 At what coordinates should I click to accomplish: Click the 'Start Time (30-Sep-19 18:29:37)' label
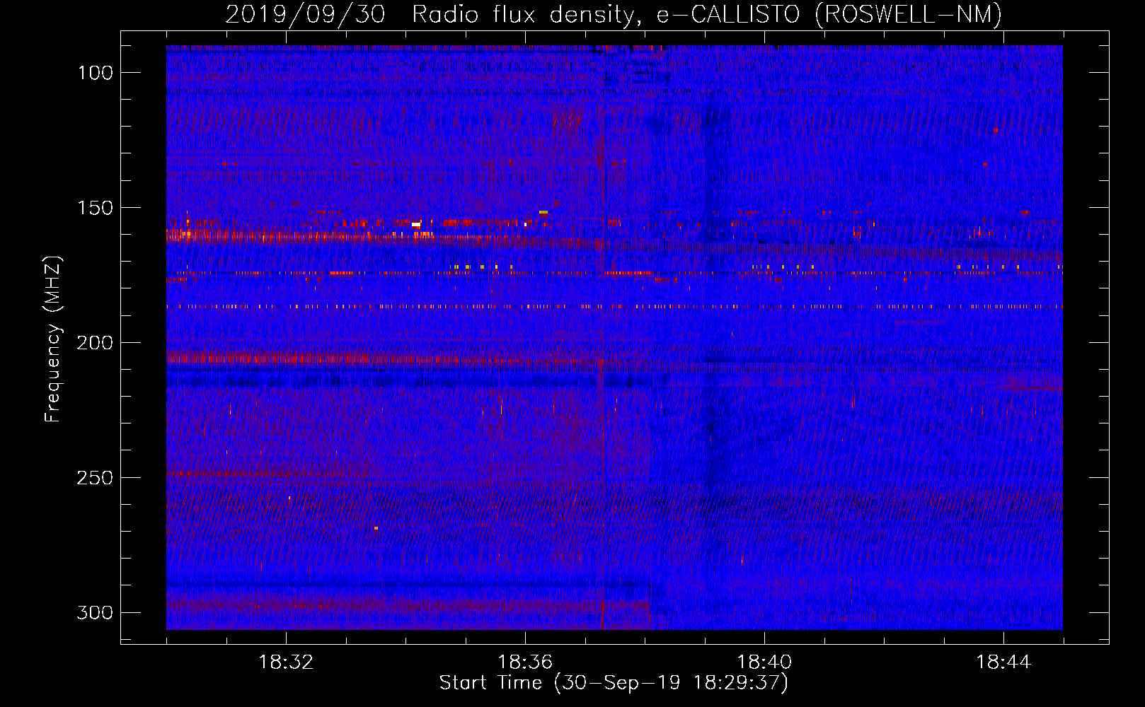[x=614, y=683]
